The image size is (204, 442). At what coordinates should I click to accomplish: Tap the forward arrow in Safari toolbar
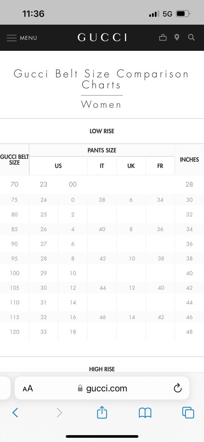pyautogui.click(x=59, y=413)
